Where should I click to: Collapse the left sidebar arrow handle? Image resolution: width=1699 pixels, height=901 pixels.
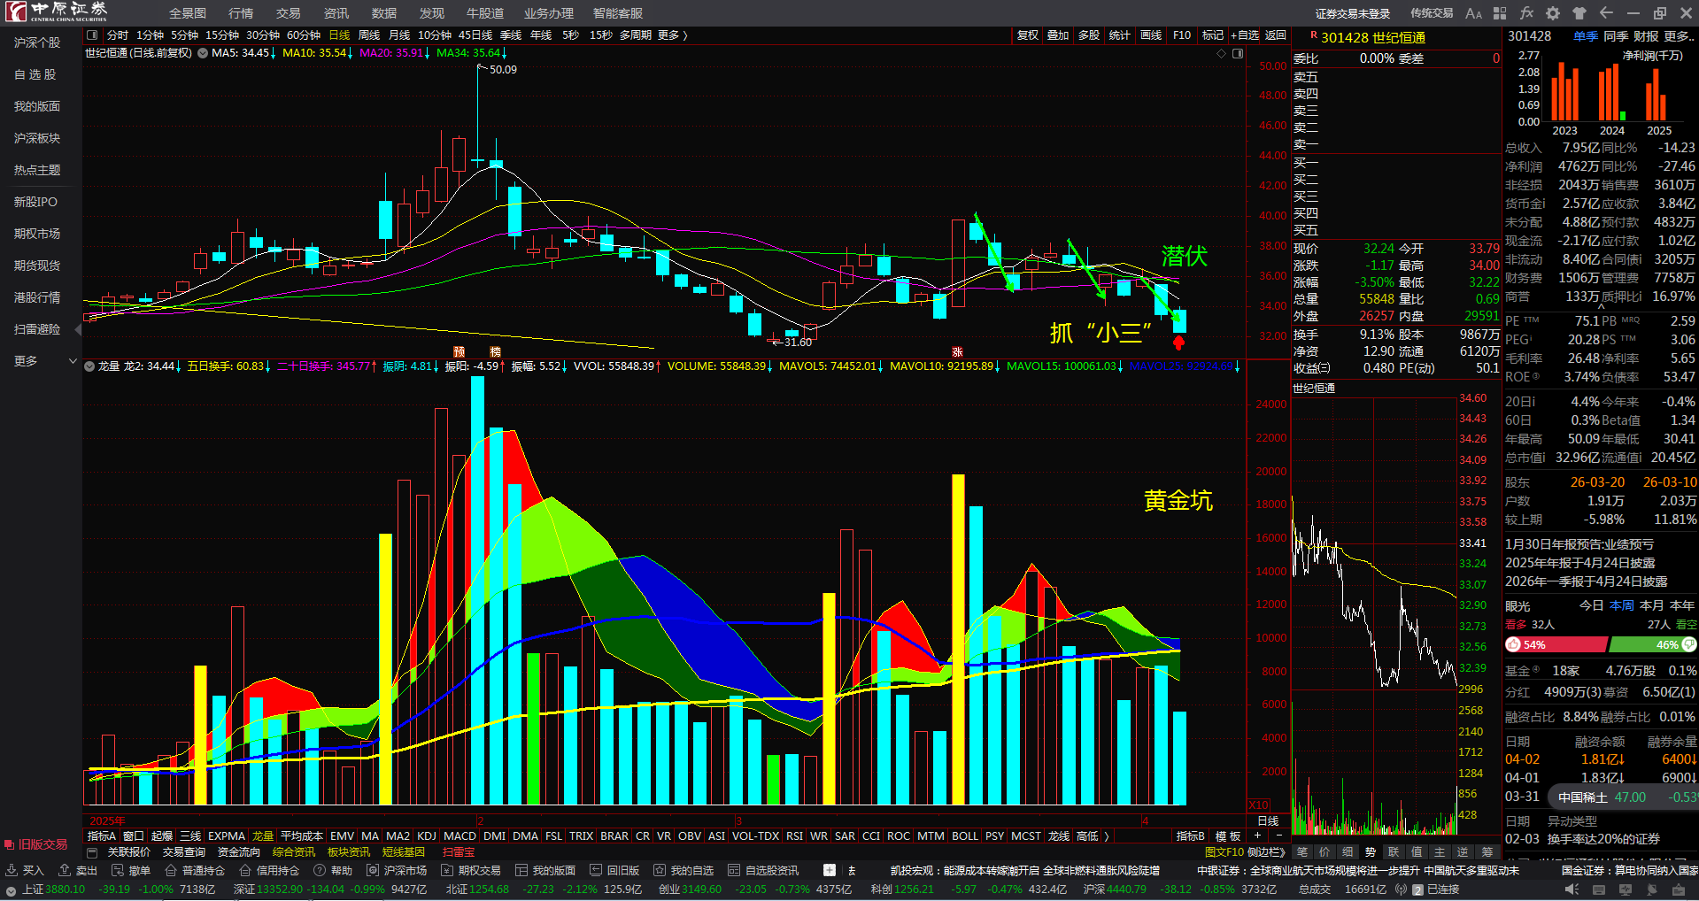(x=78, y=330)
